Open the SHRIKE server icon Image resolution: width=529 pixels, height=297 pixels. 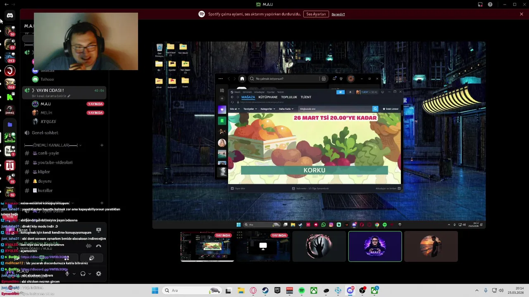pyautogui.click(x=10, y=111)
